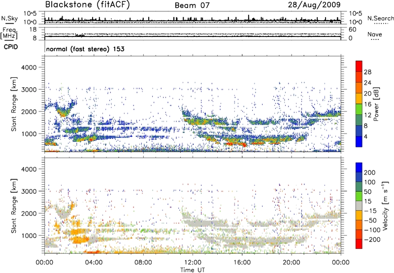
Task: Click the '3000' tick on velocity panel
Action: click(x=29, y=191)
